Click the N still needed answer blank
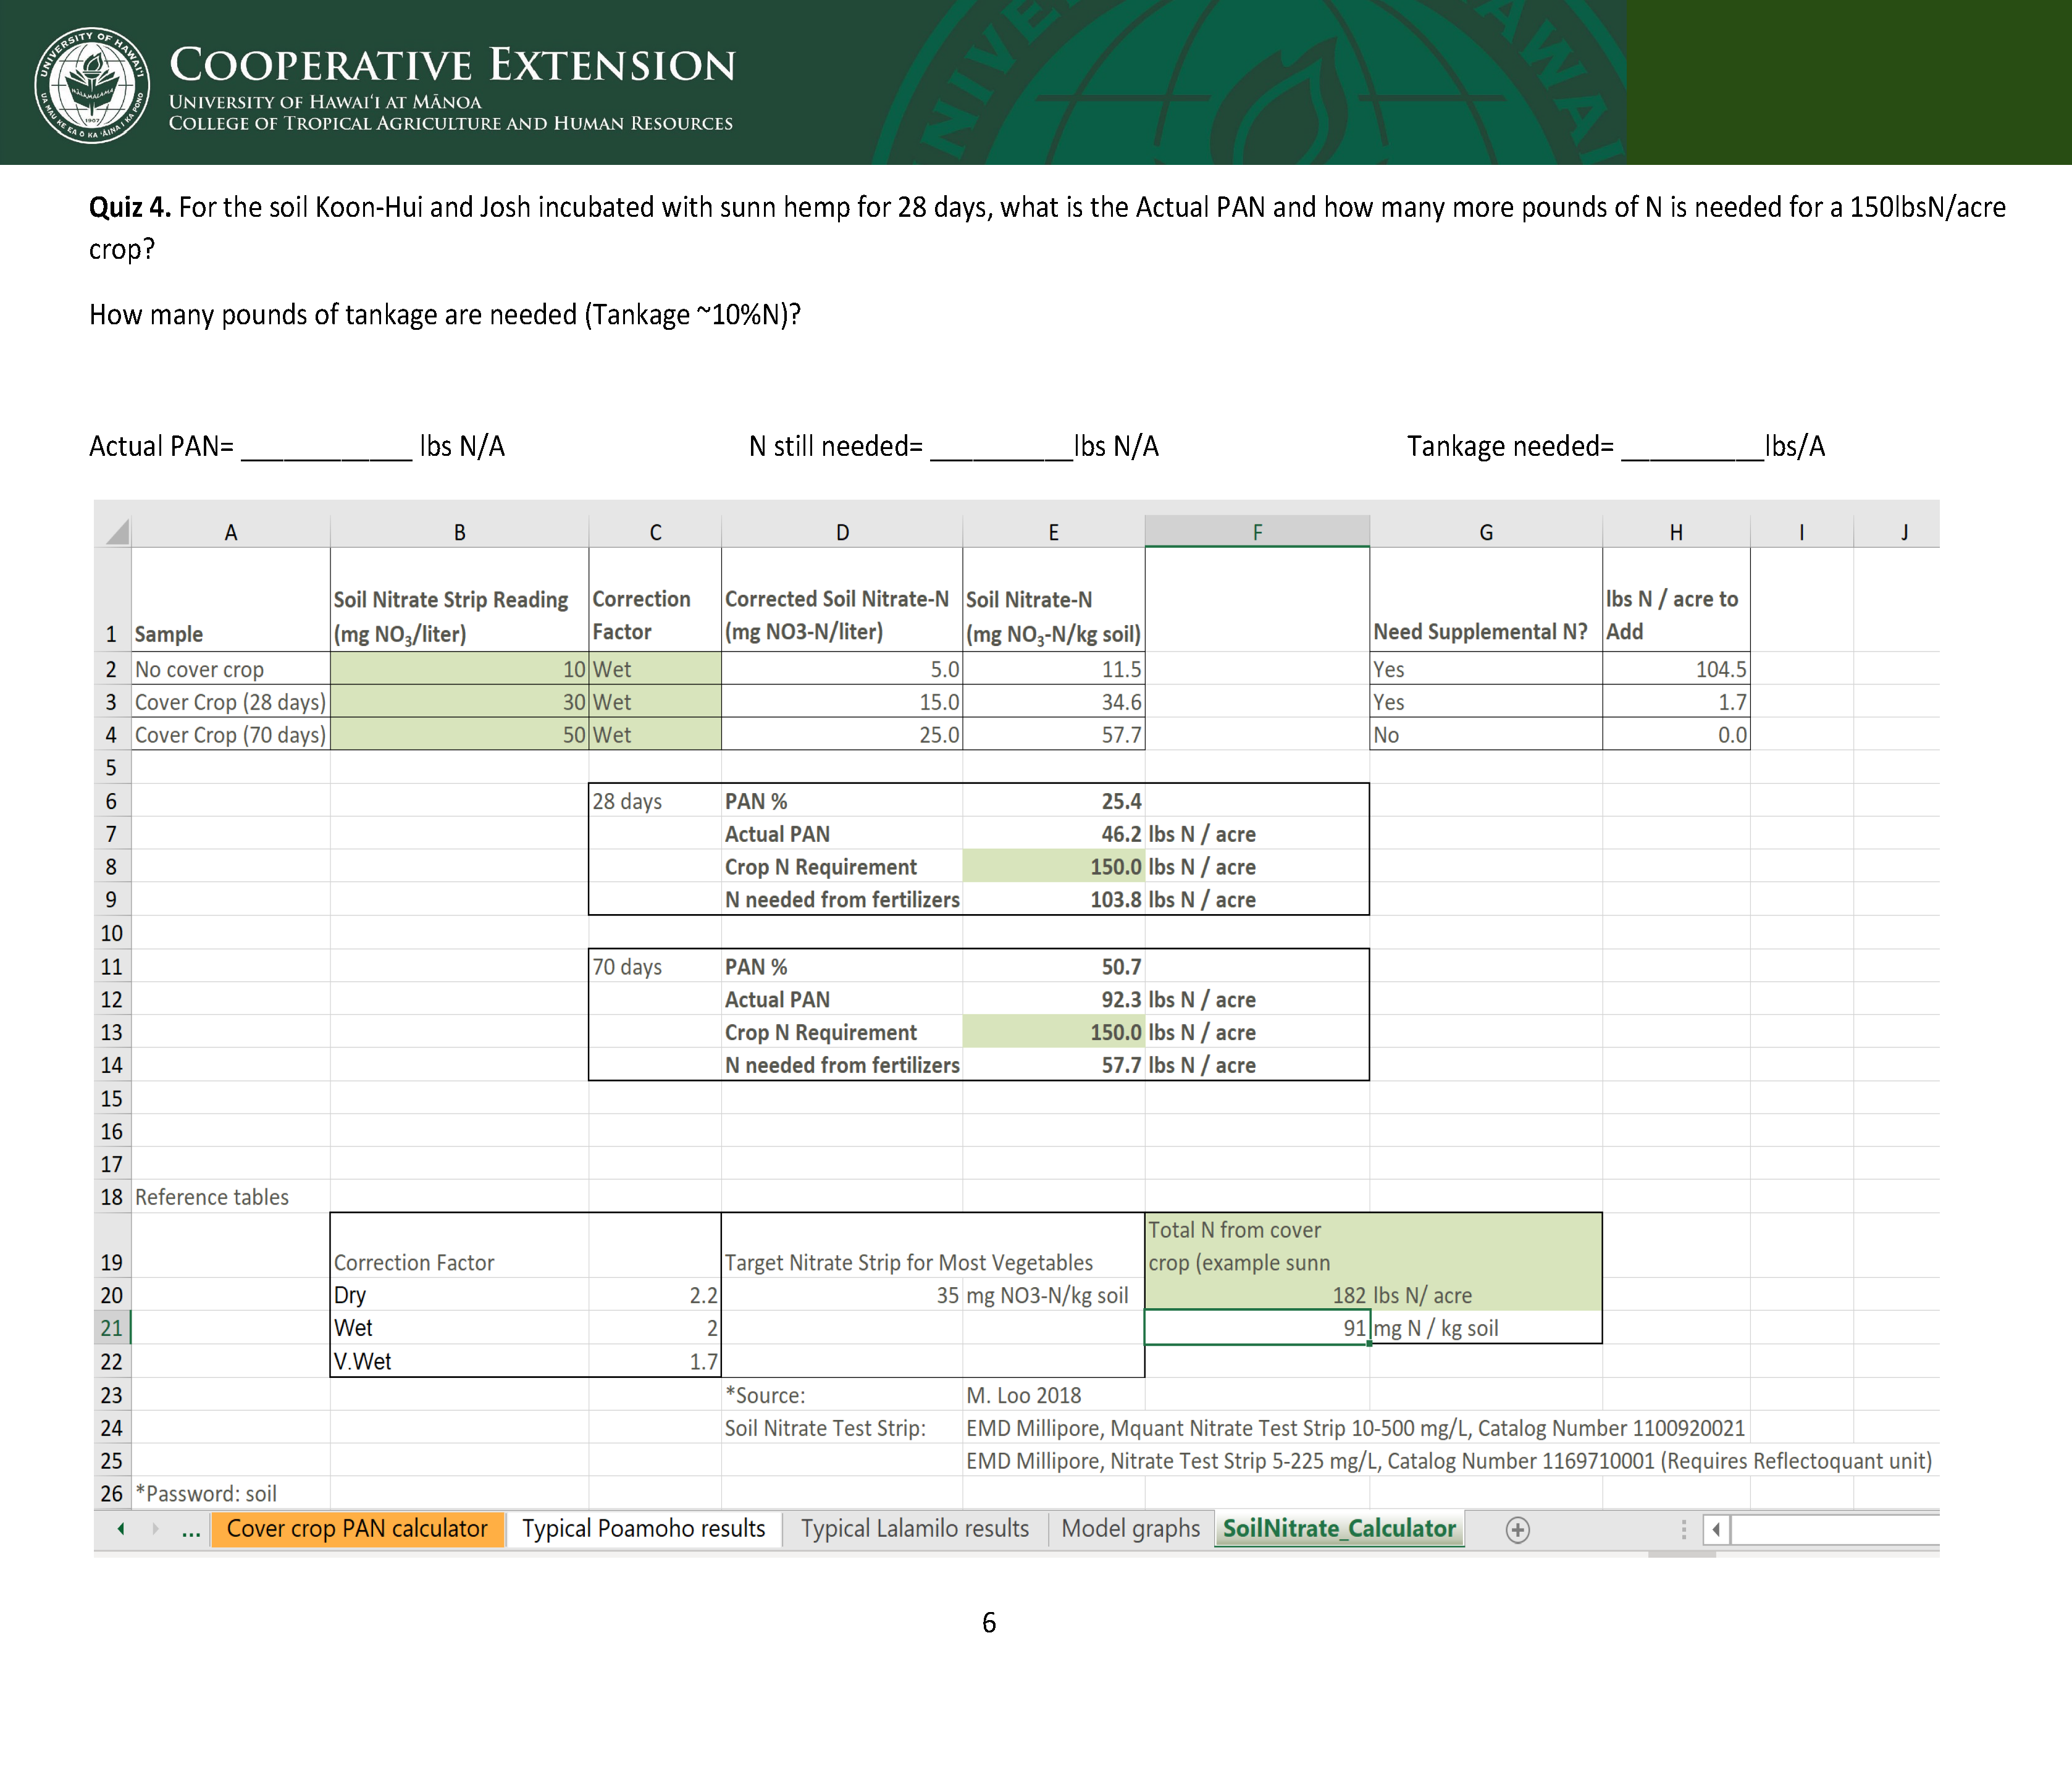The width and height of the screenshot is (2072, 1785). [x=1001, y=448]
